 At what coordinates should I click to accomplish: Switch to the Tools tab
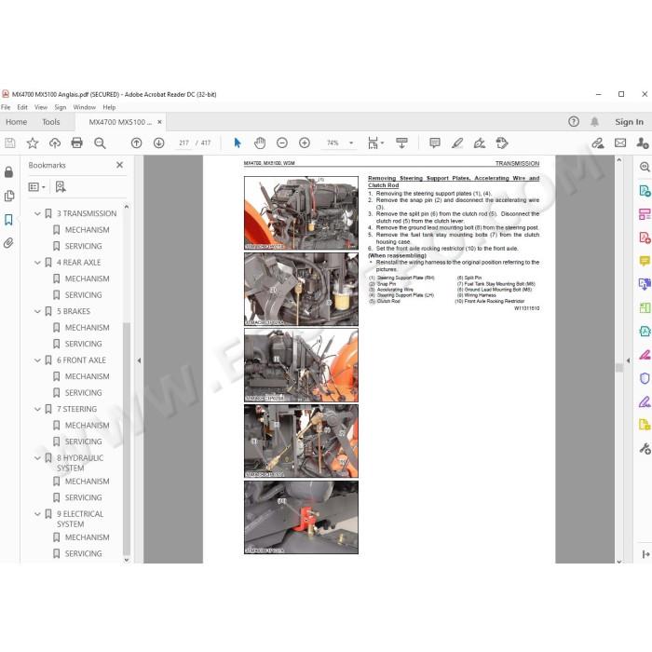tap(50, 122)
